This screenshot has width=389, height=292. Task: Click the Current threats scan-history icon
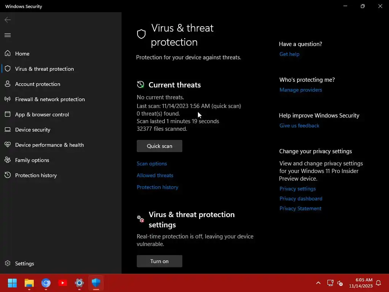141,84
